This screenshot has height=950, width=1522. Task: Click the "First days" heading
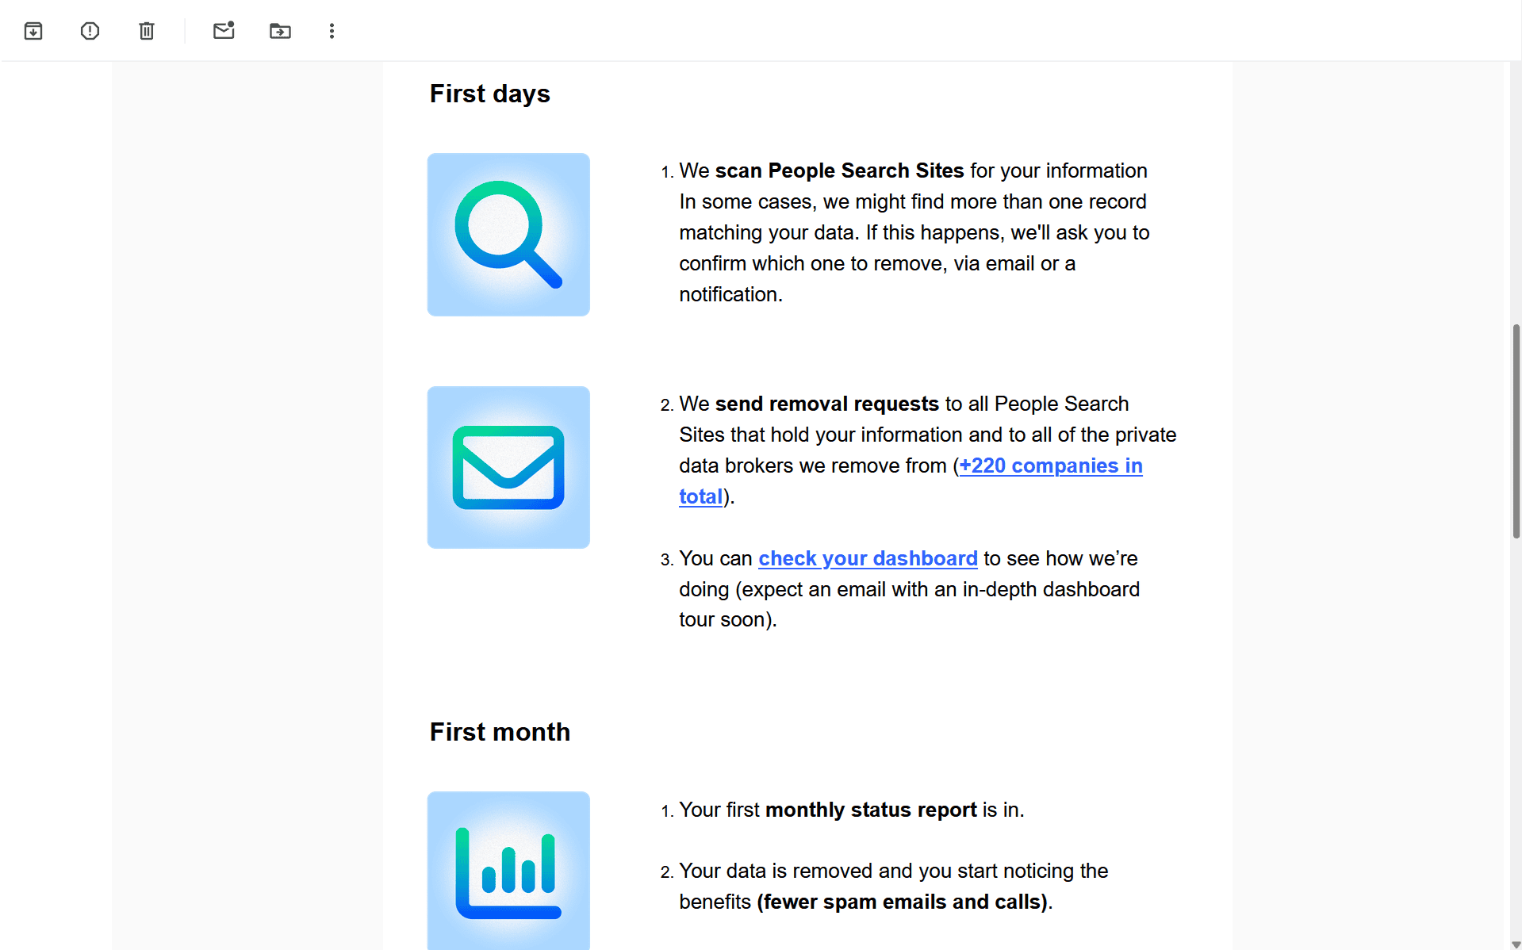[489, 94]
